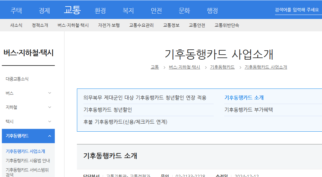This screenshot has width=322, height=177.
Task: Open 지하철 sidebar menu item
Action: (12, 107)
